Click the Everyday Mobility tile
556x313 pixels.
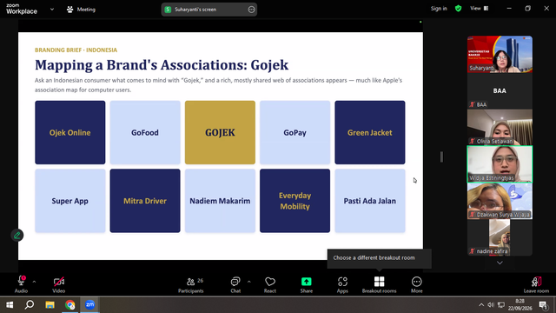coord(295,201)
